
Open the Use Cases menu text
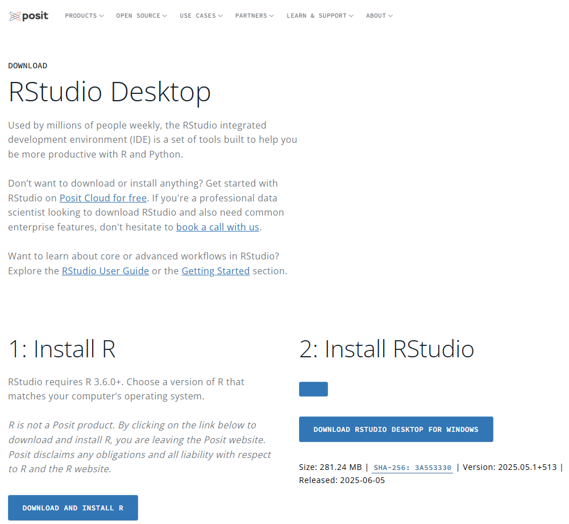[198, 15]
